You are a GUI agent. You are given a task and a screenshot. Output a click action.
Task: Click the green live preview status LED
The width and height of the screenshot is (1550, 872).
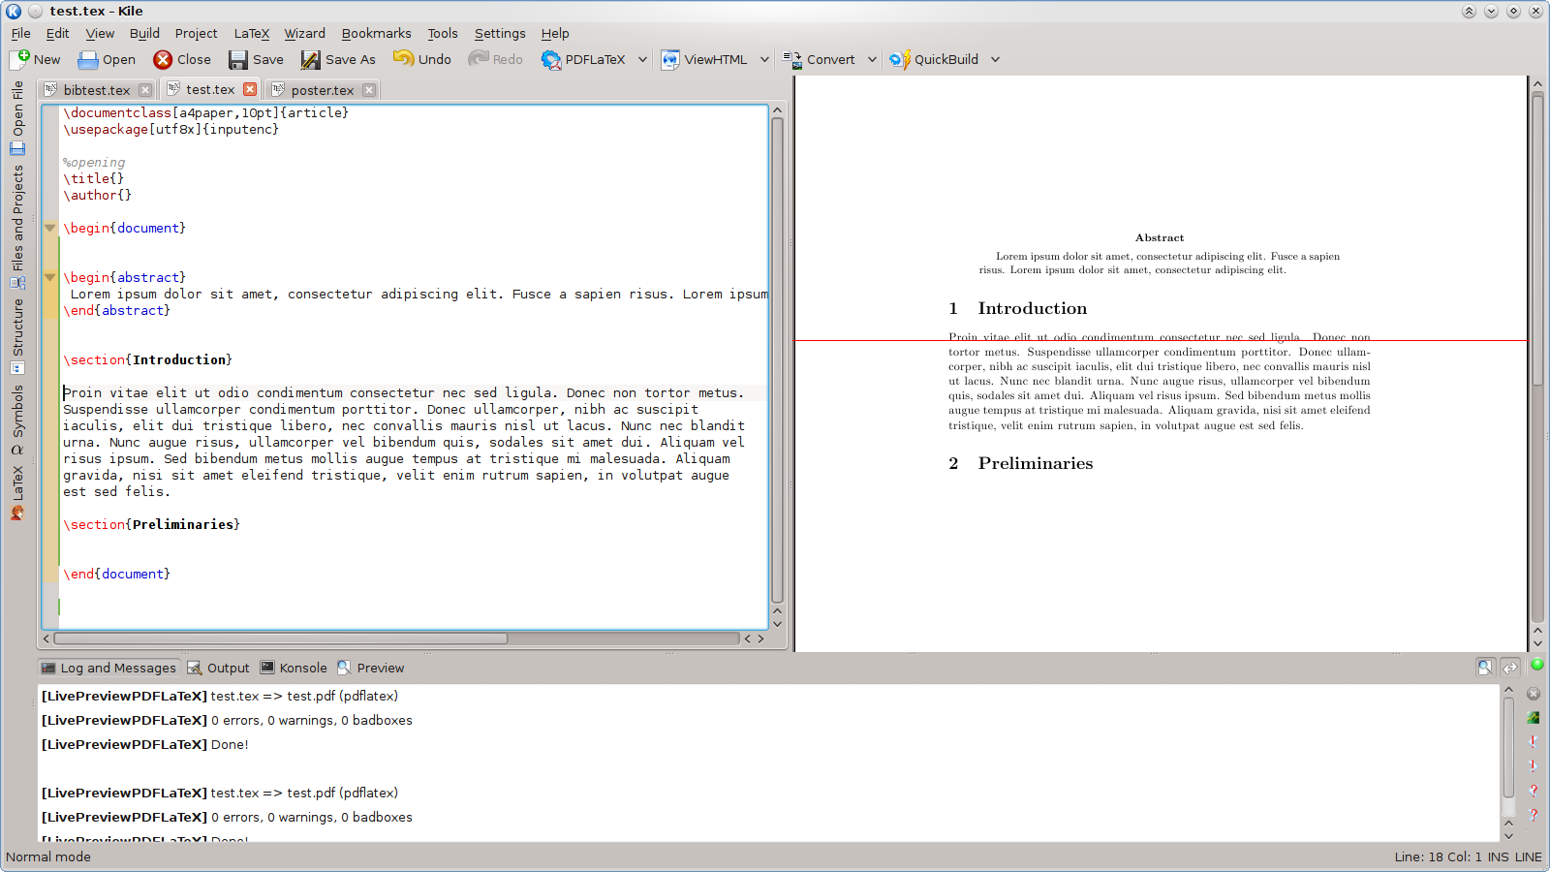coord(1537,665)
